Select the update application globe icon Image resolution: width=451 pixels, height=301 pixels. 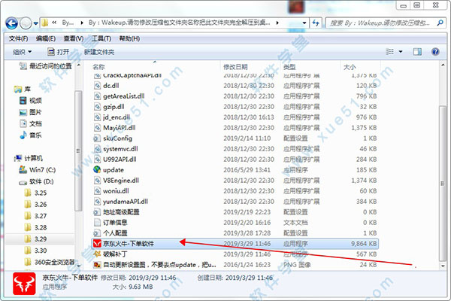(97, 169)
